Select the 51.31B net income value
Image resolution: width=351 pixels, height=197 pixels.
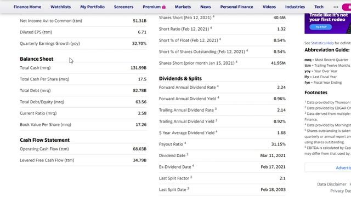click(x=140, y=21)
